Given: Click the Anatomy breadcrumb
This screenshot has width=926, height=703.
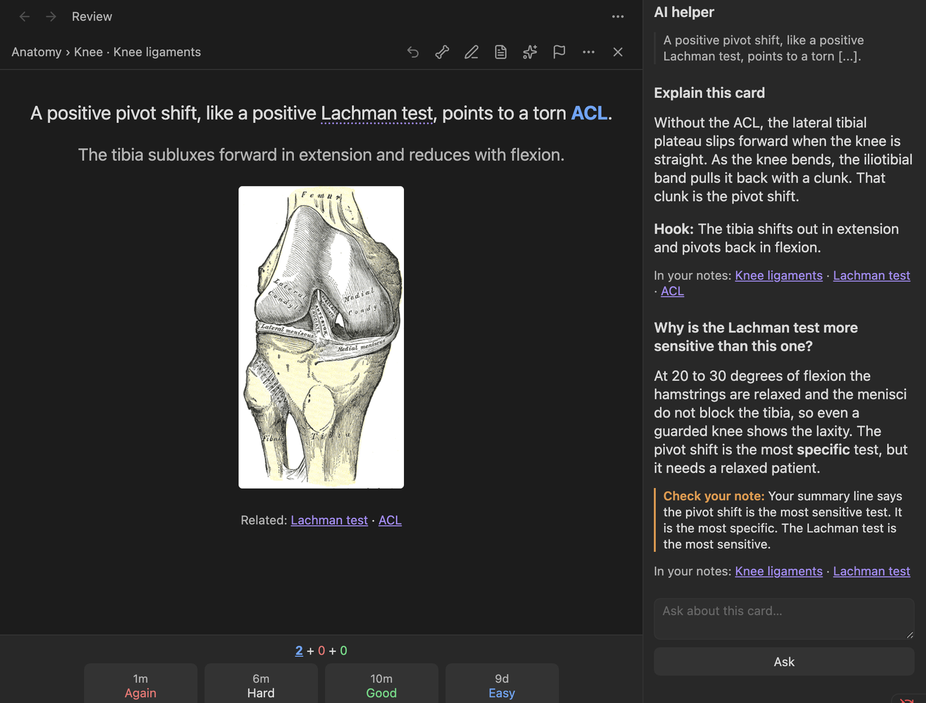Looking at the screenshot, I should [36, 52].
